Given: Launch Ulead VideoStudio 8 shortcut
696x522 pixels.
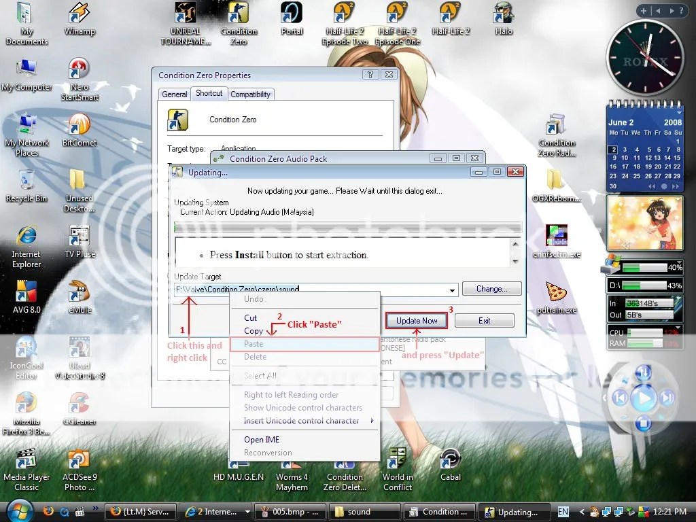Looking at the screenshot, I should [80, 358].
